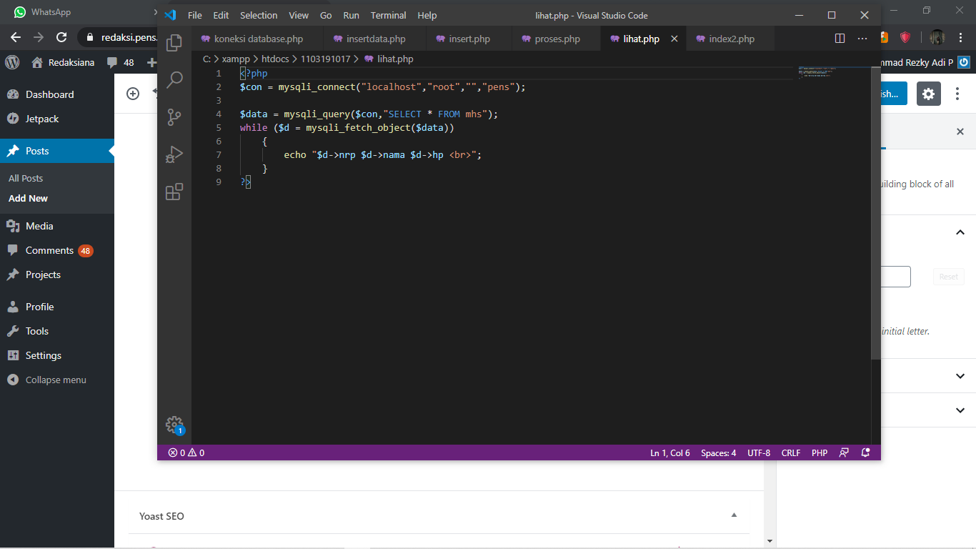Open the Terminal menu
The image size is (976, 549).
388,15
